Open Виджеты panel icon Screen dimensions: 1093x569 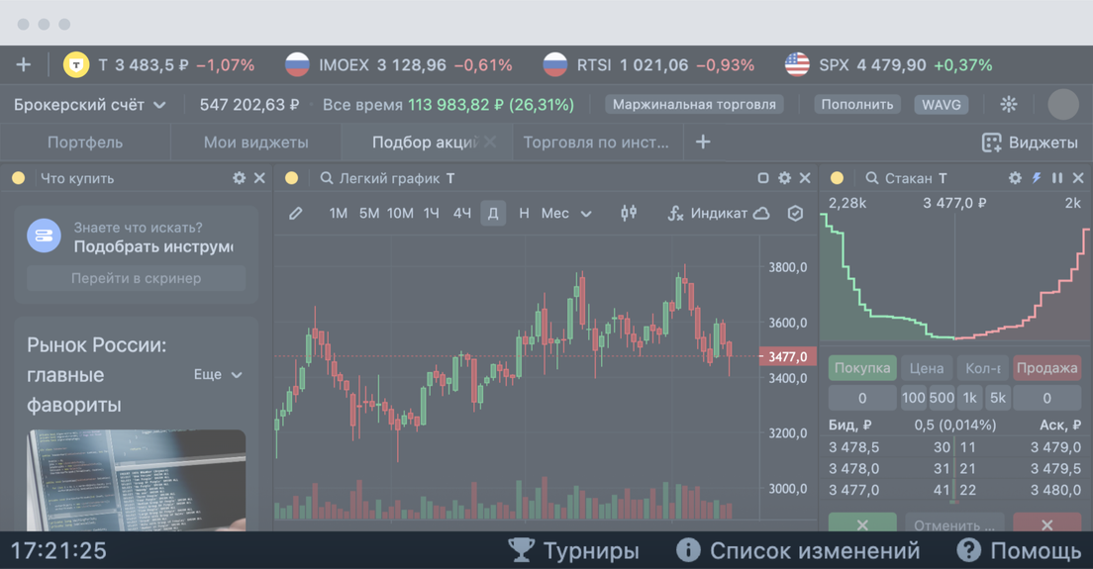pos(991,142)
